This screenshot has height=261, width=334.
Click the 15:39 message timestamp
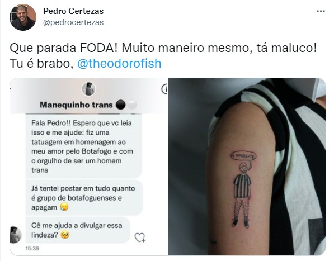pyautogui.click(x=32, y=249)
